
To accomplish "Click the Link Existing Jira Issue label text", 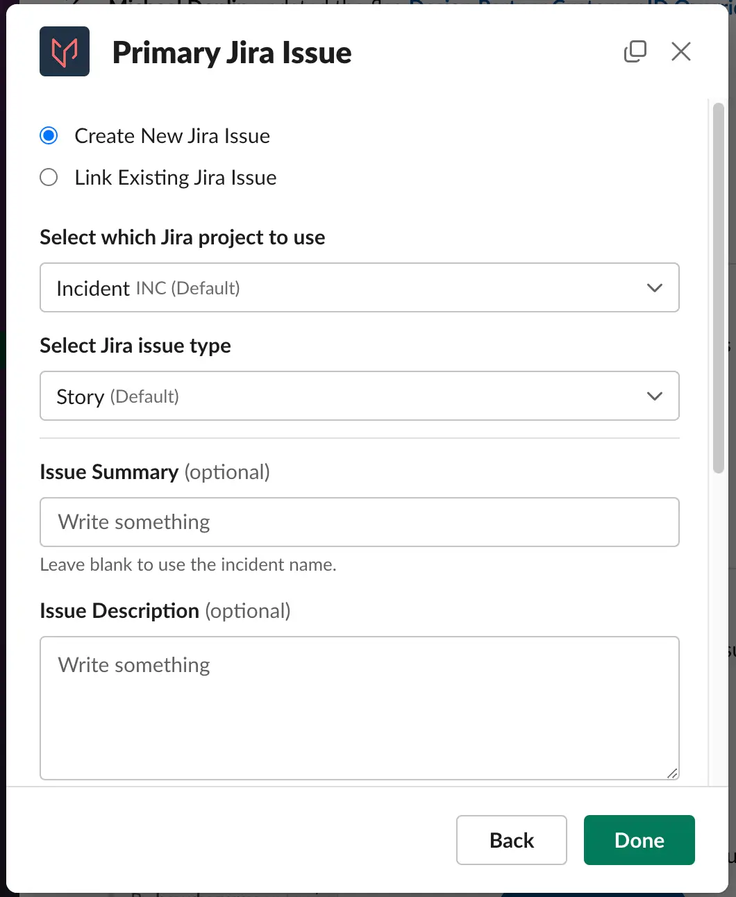I will (x=176, y=178).
